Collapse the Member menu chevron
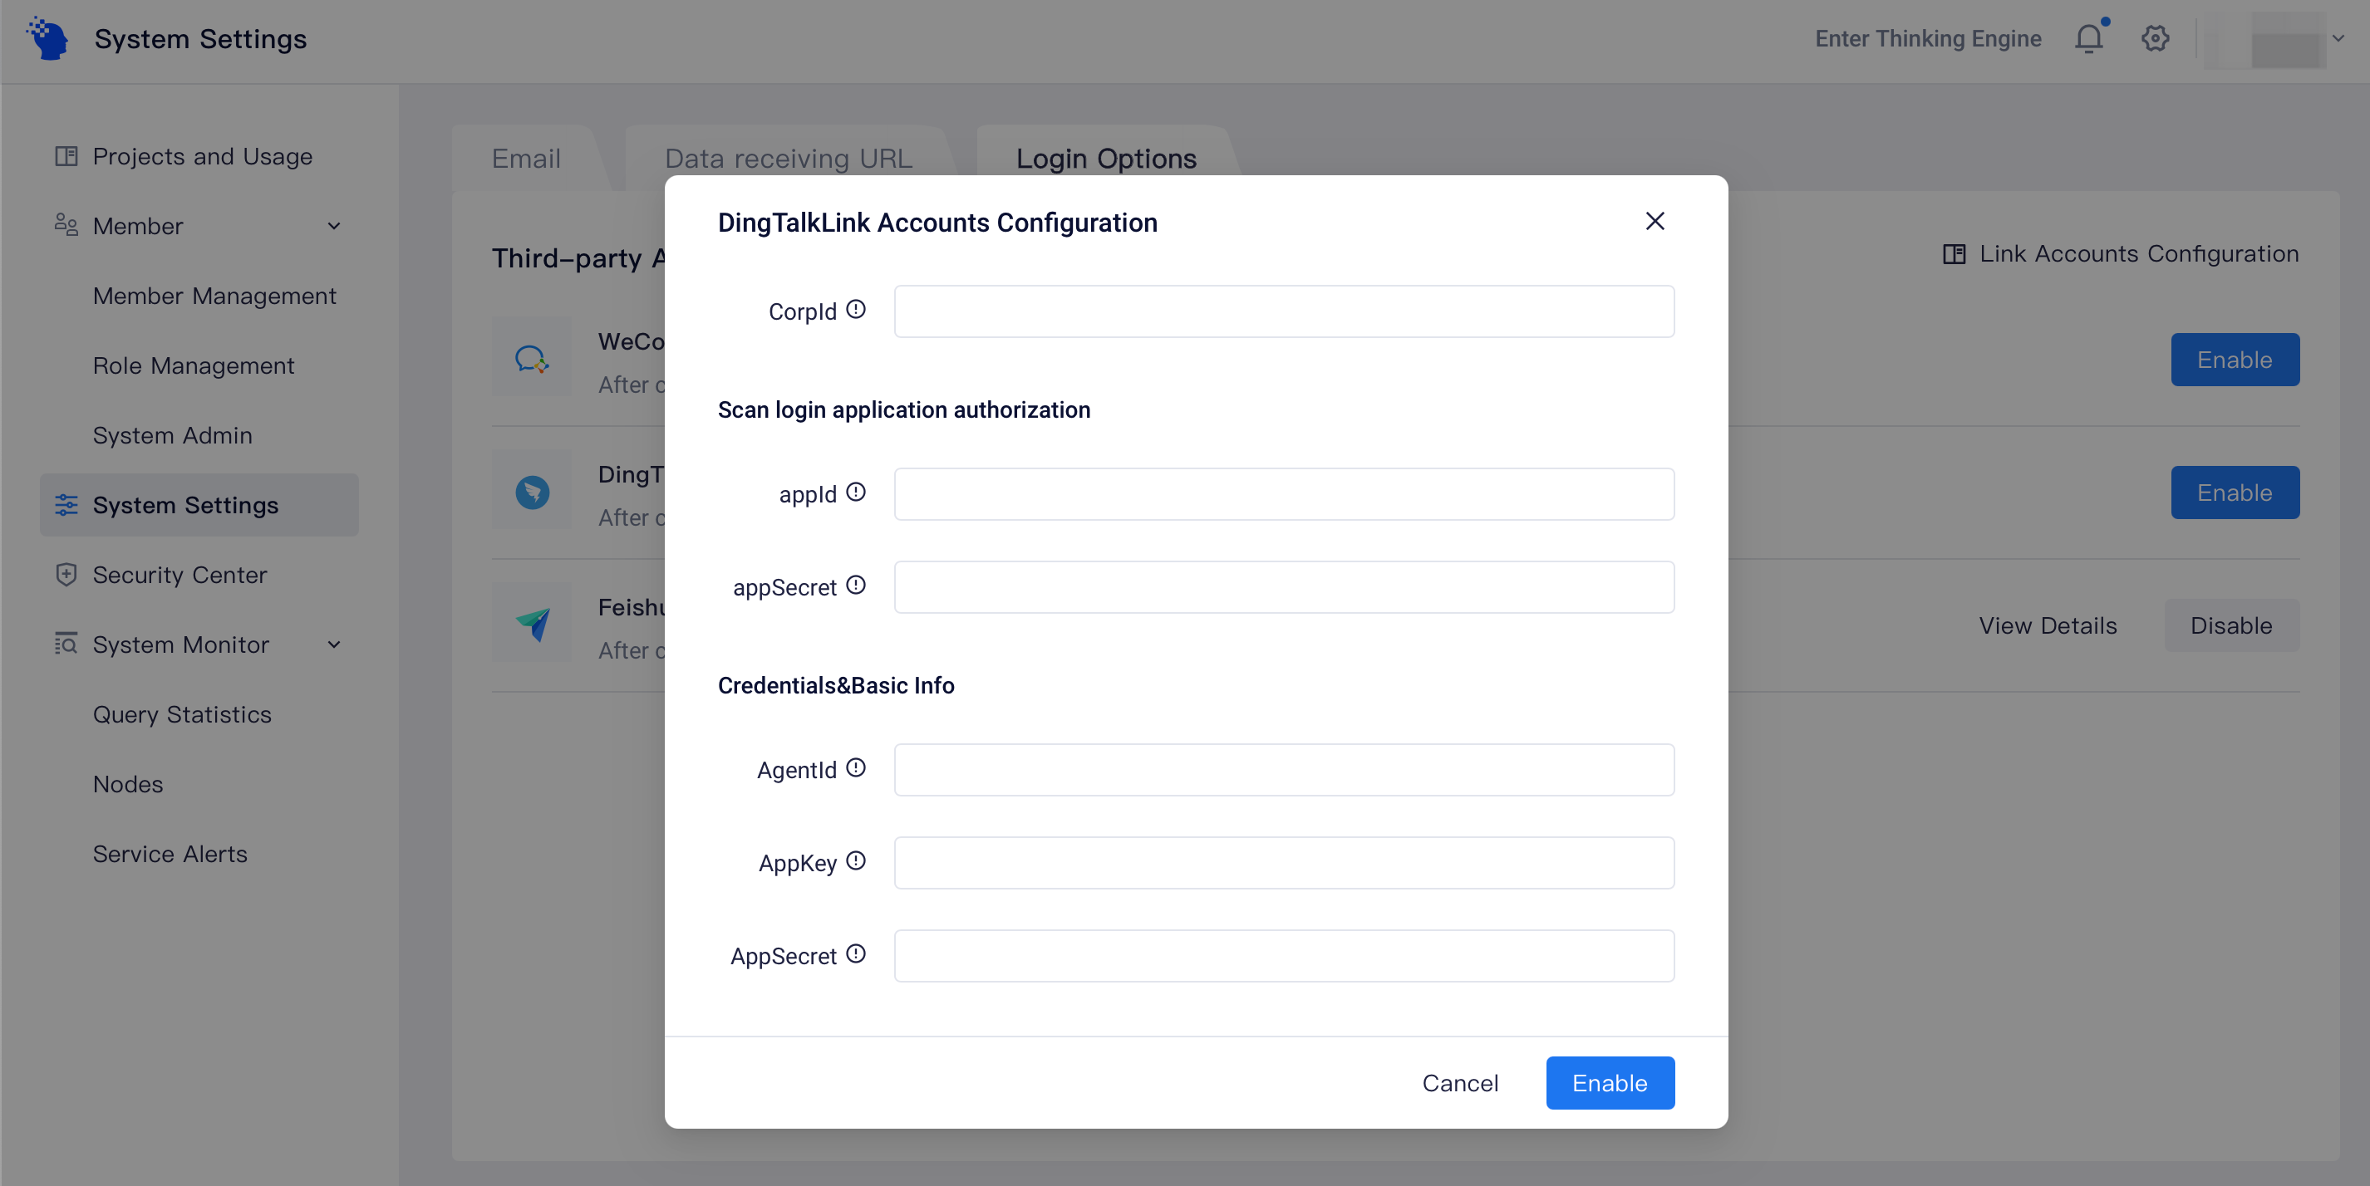This screenshot has height=1186, width=2370. click(x=334, y=226)
